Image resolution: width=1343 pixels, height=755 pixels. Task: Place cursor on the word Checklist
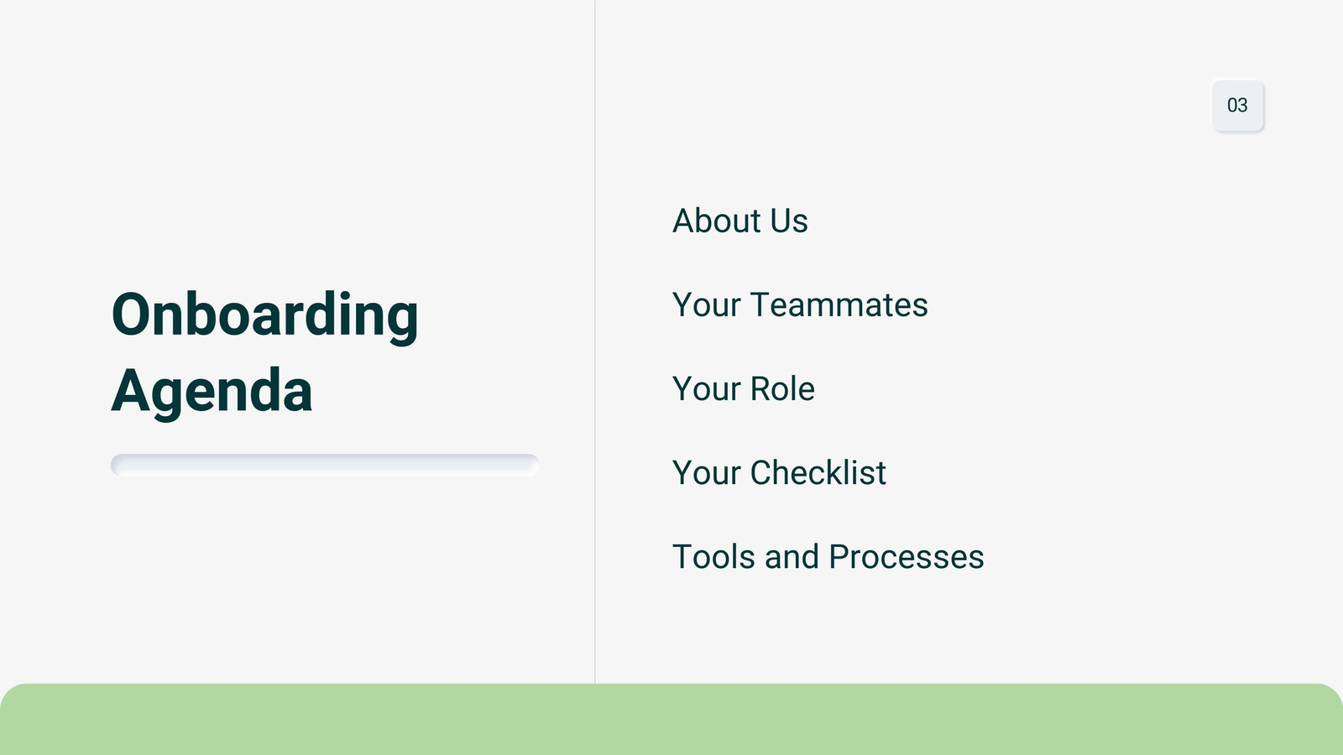(x=818, y=473)
